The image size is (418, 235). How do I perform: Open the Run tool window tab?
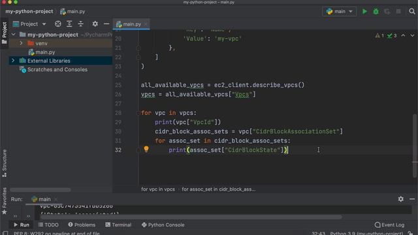(22, 225)
